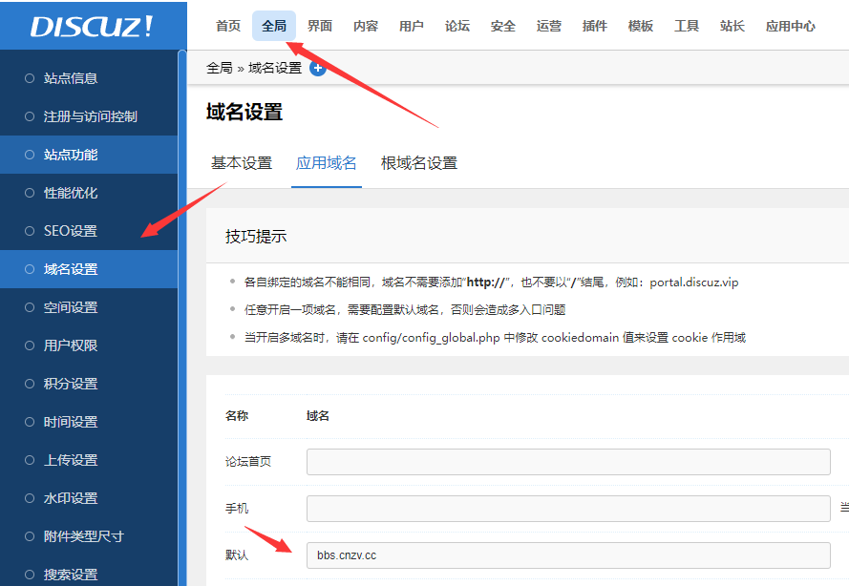This screenshot has height=586, width=849.
Task: Click the 全局 breadcrumb link
Action: coord(218,68)
